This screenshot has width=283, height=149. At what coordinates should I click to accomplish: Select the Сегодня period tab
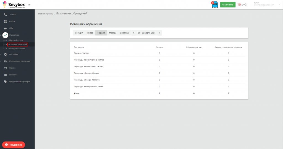click(x=79, y=33)
